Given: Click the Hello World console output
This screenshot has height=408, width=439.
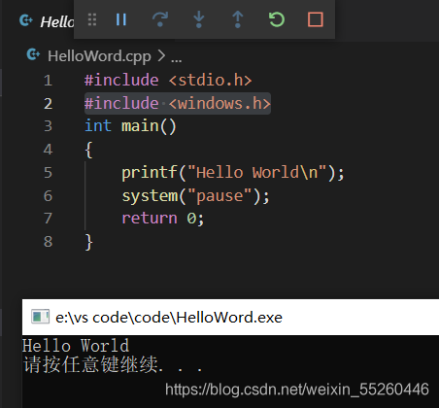Looking at the screenshot, I should point(76,346).
